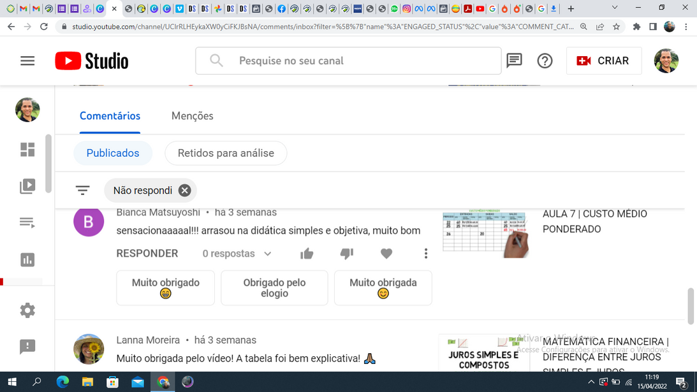The image size is (697, 392).
Task: Open the Settings gear in sidebar
Action: point(27,310)
